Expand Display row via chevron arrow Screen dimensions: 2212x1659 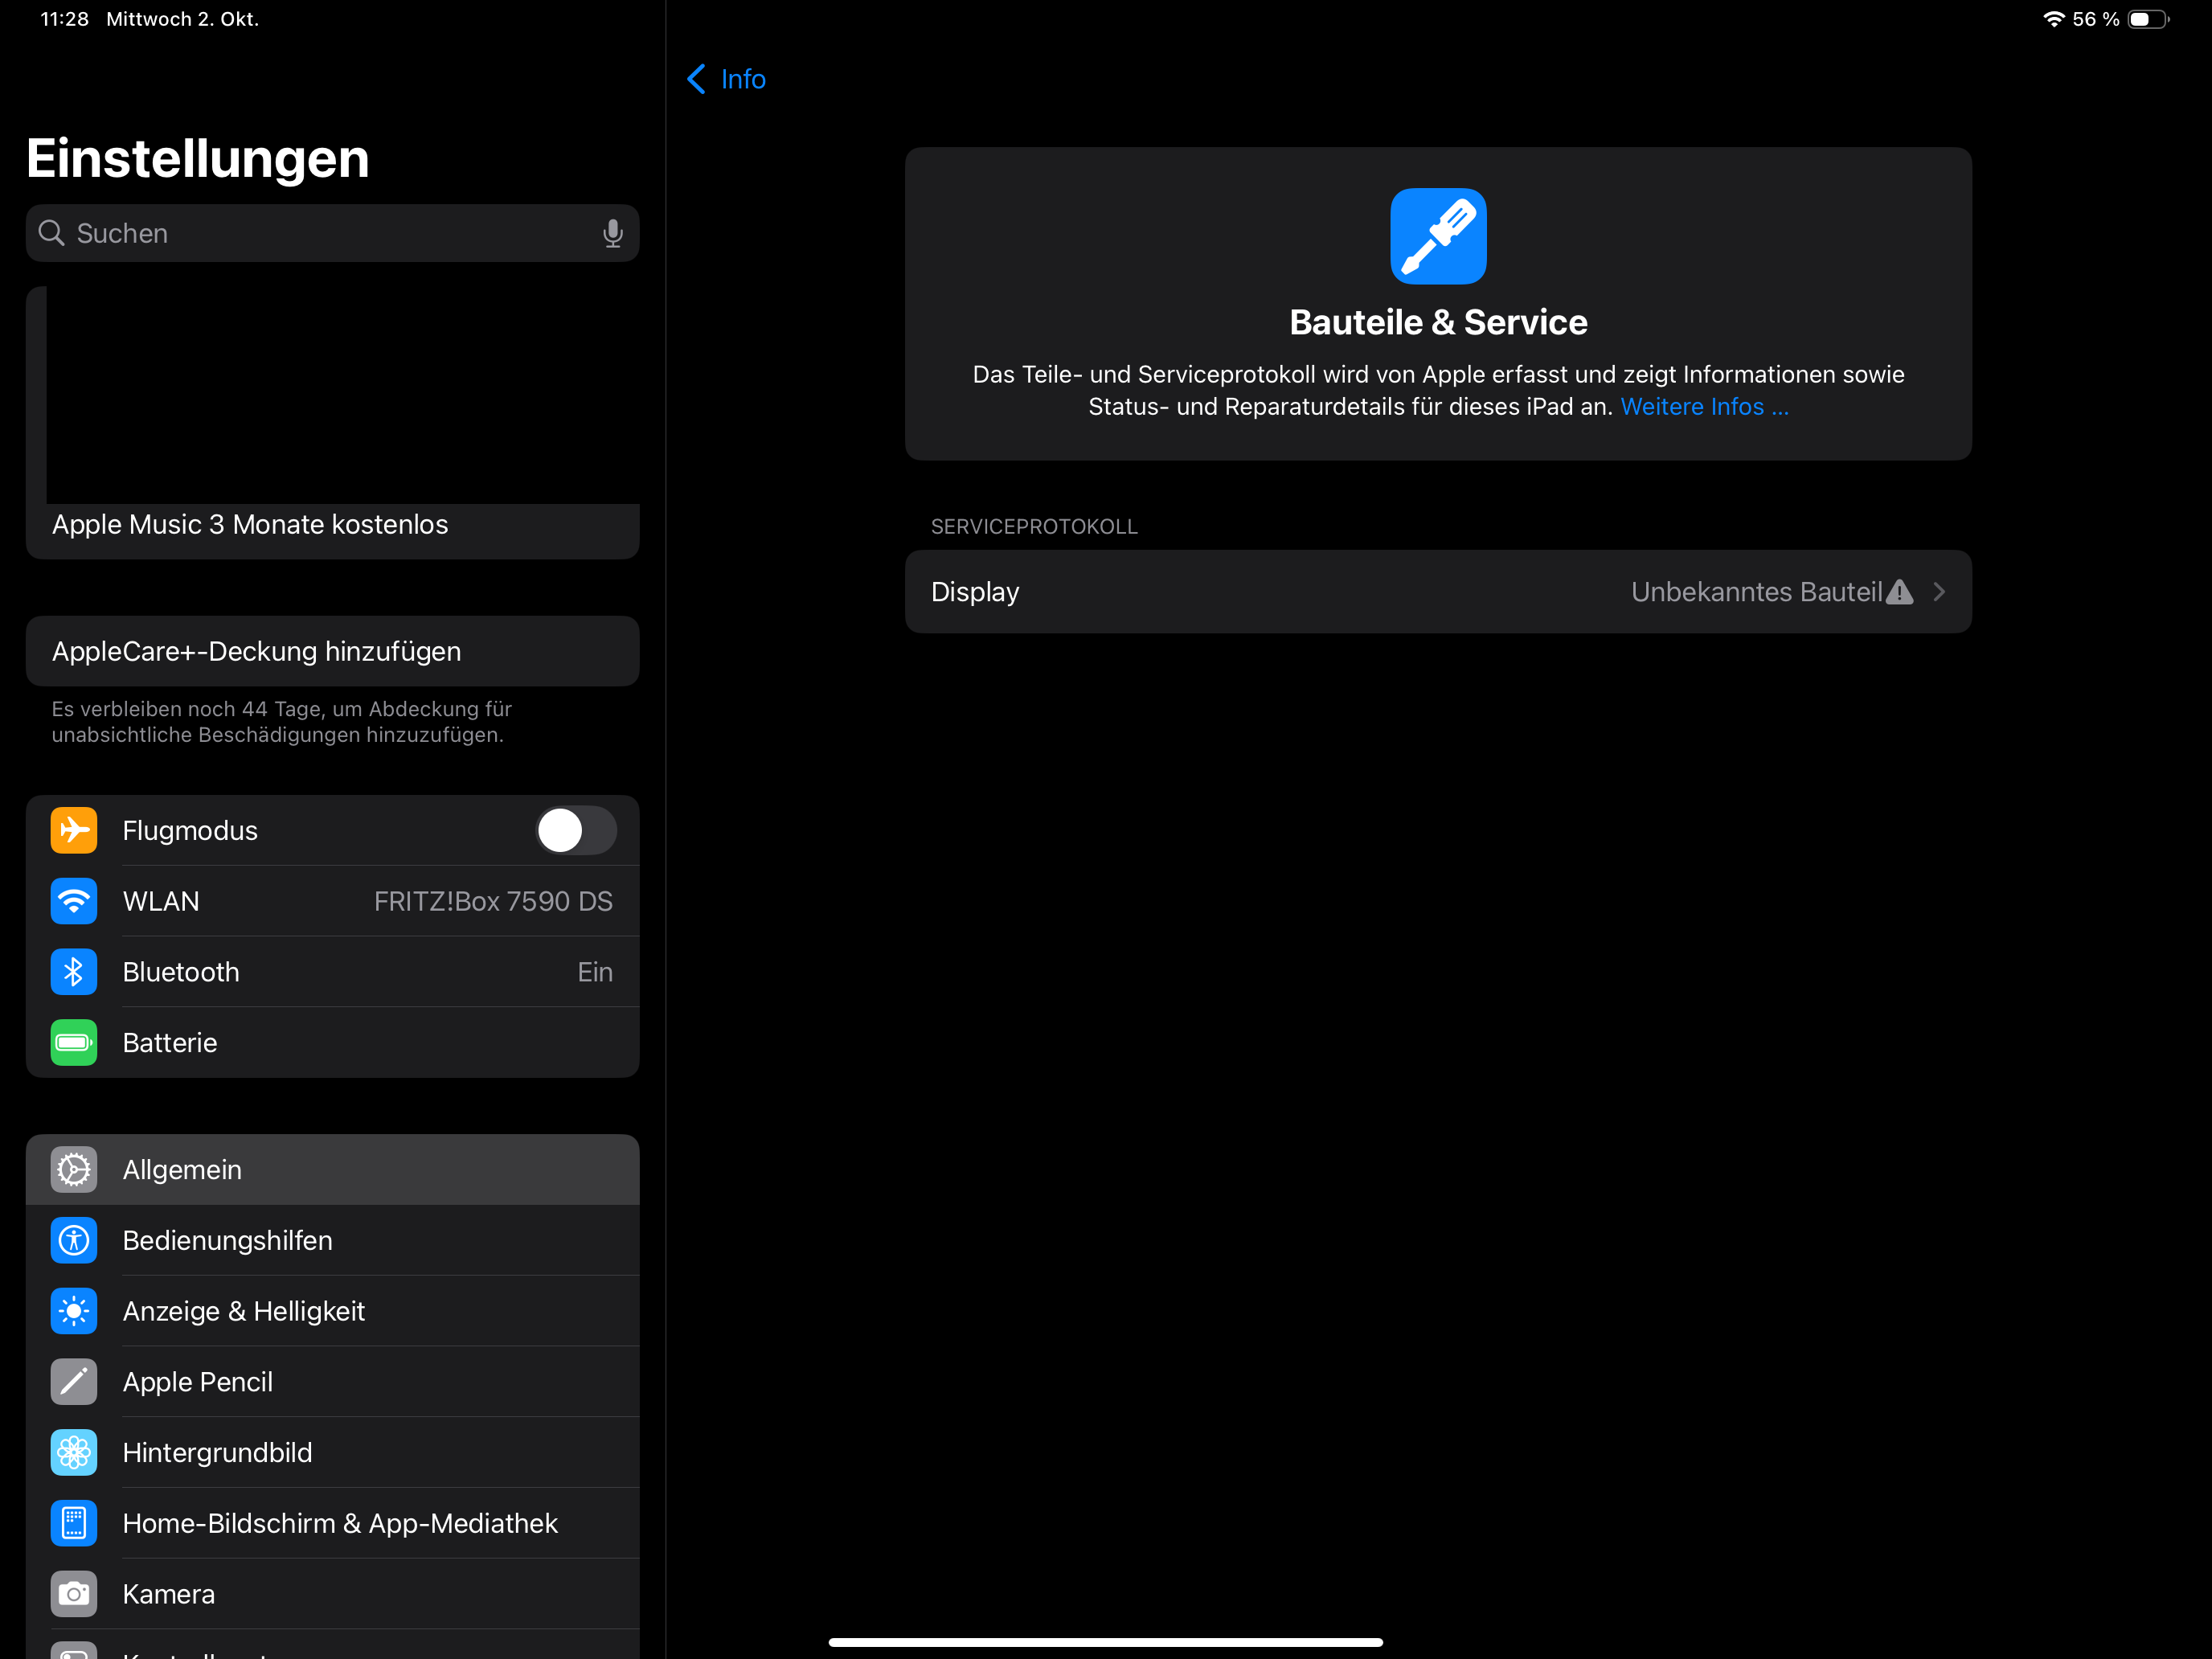1939,592
